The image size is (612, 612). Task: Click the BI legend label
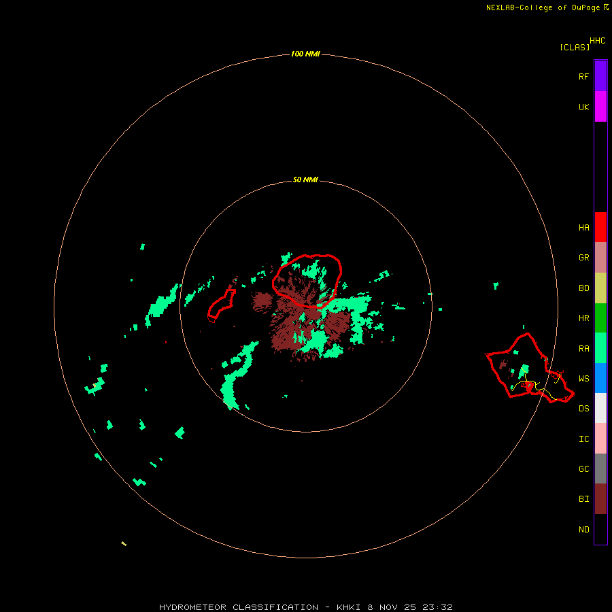tap(583, 499)
